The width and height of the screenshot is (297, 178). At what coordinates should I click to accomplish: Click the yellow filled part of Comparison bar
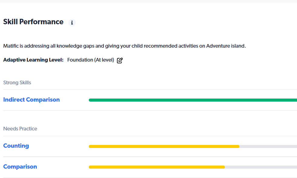(x=157, y=167)
